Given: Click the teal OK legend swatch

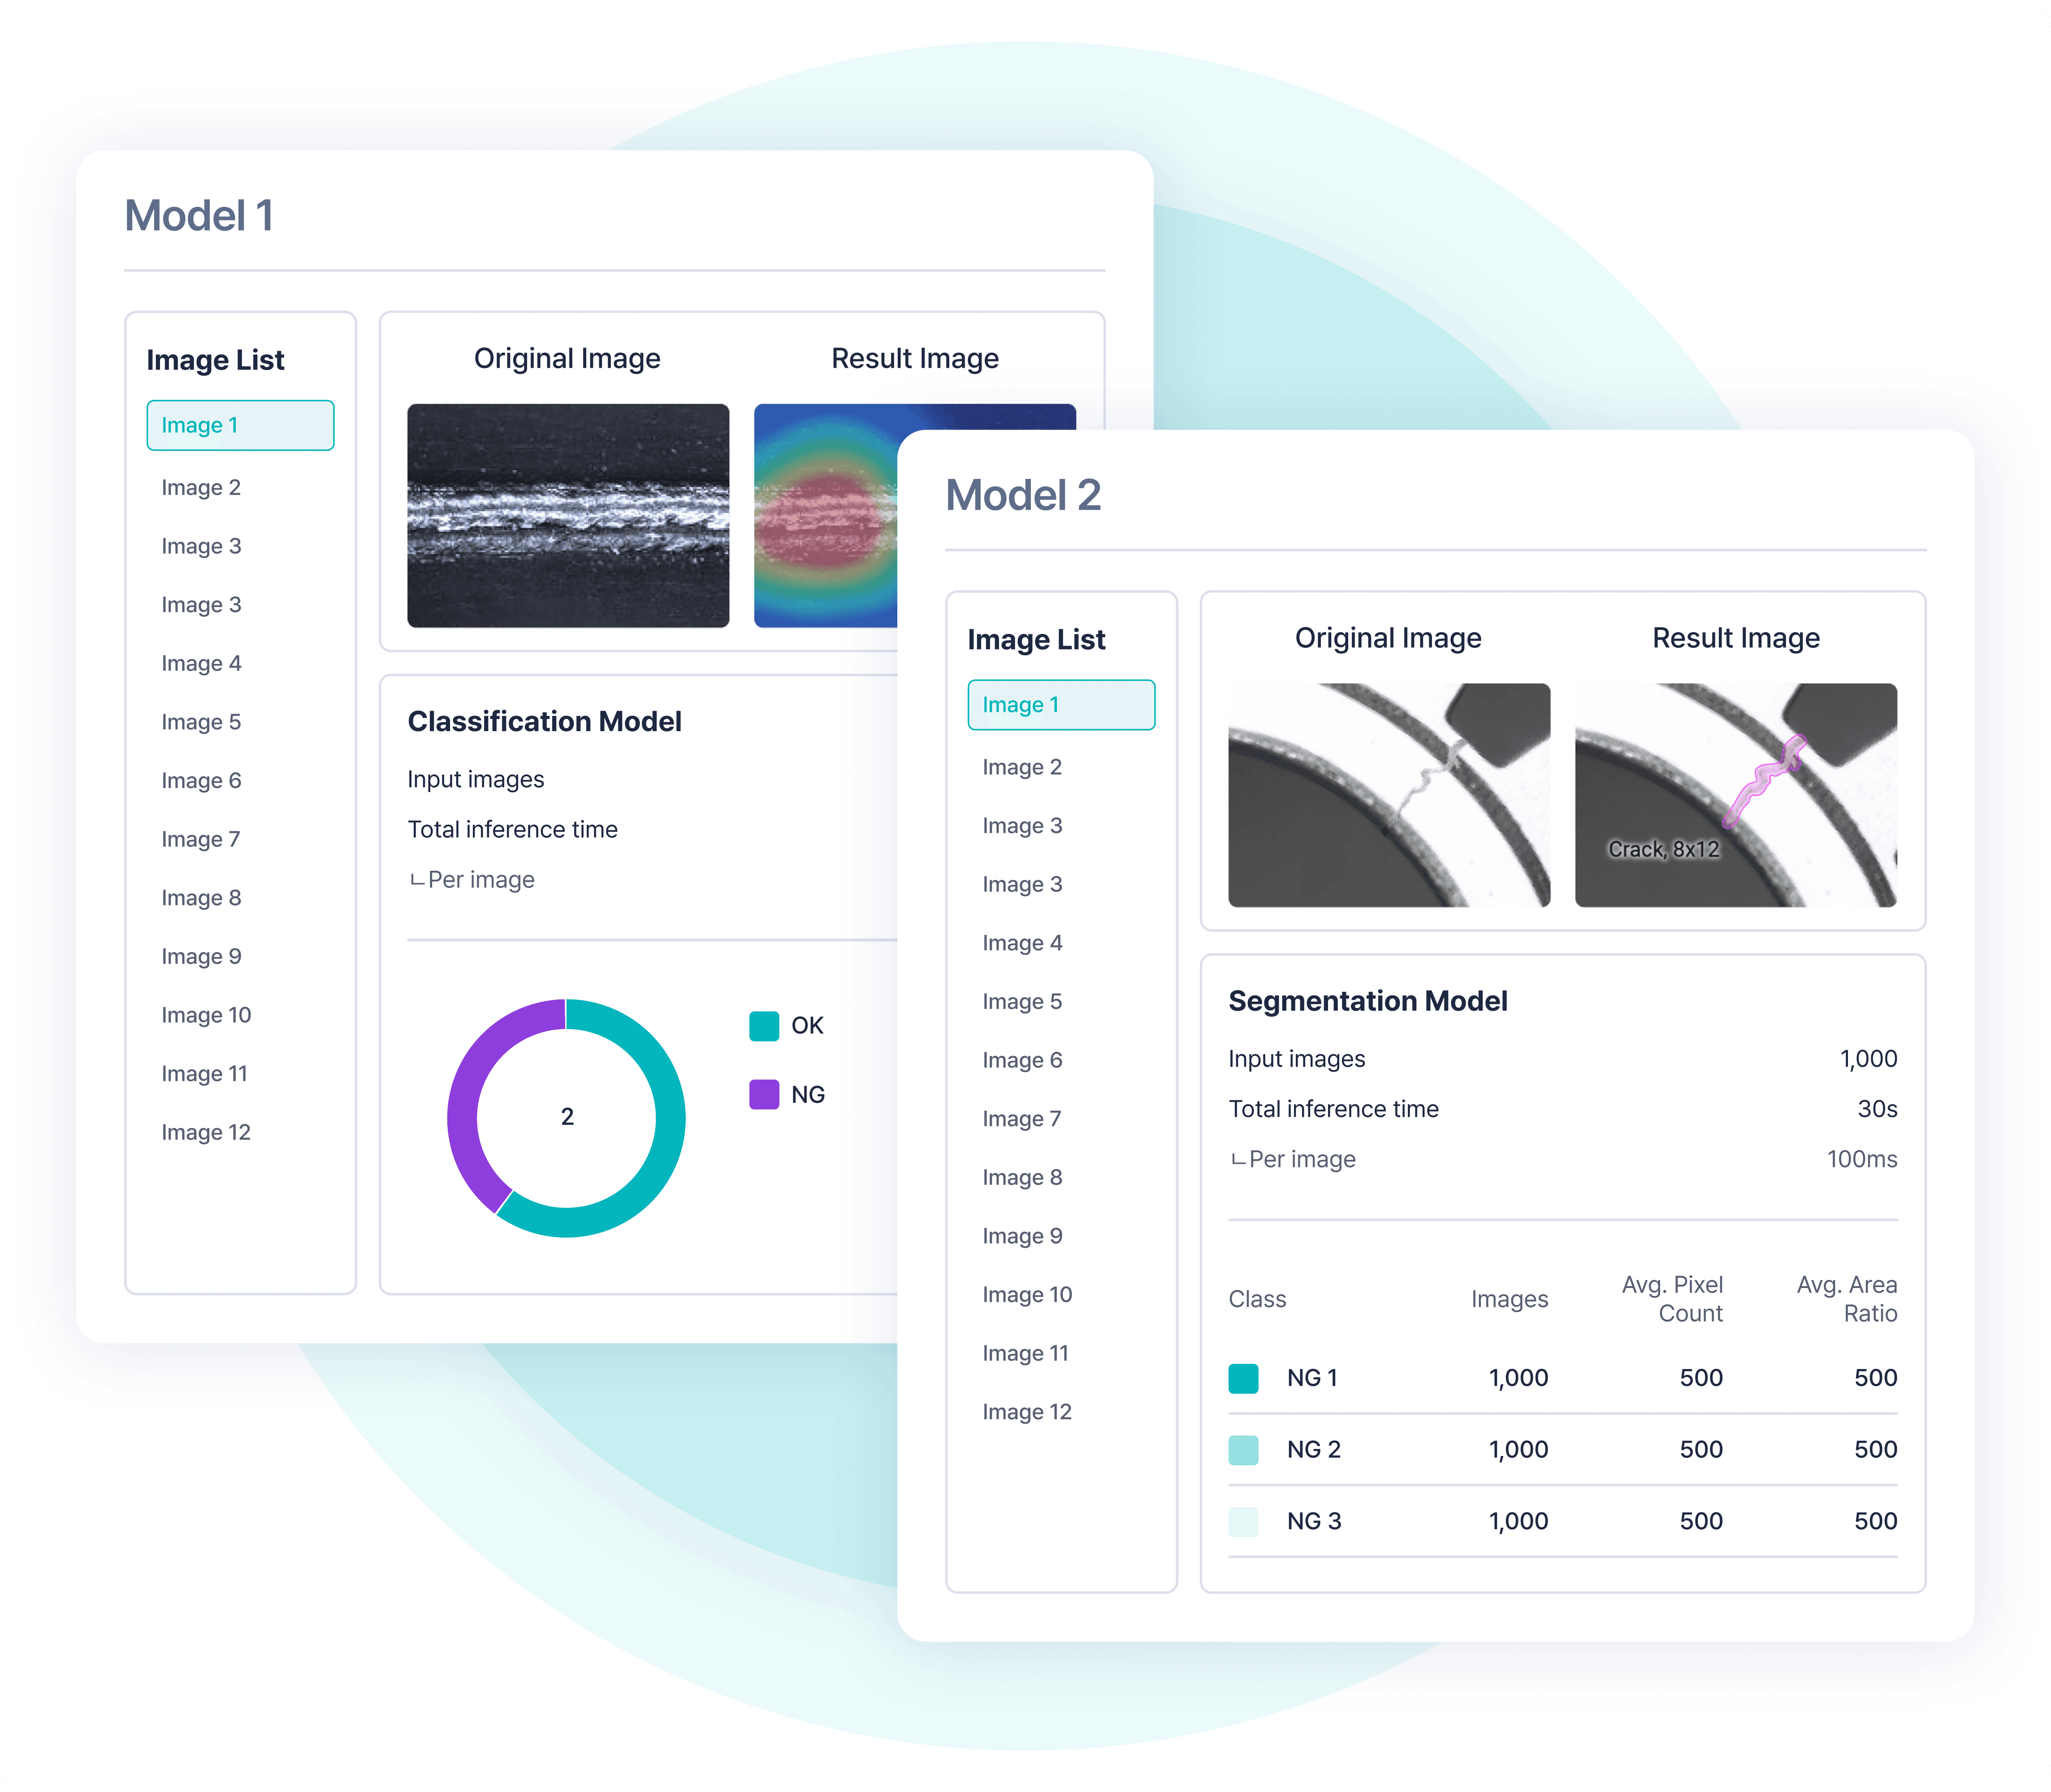Looking at the screenshot, I should (764, 1026).
